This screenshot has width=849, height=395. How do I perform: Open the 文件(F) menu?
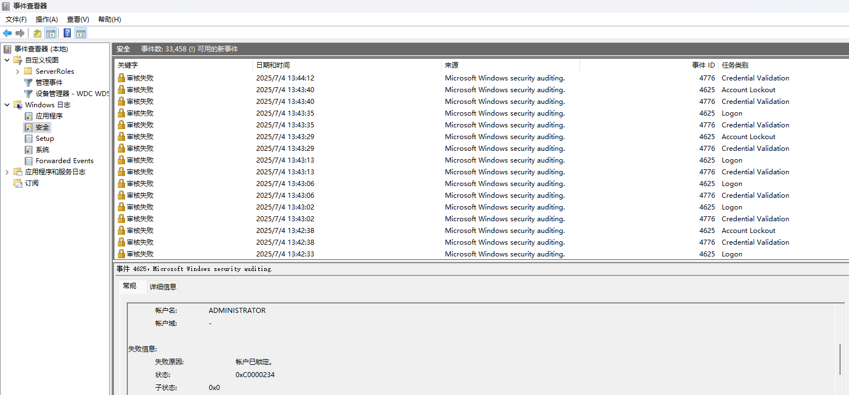(x=16, y=20)
